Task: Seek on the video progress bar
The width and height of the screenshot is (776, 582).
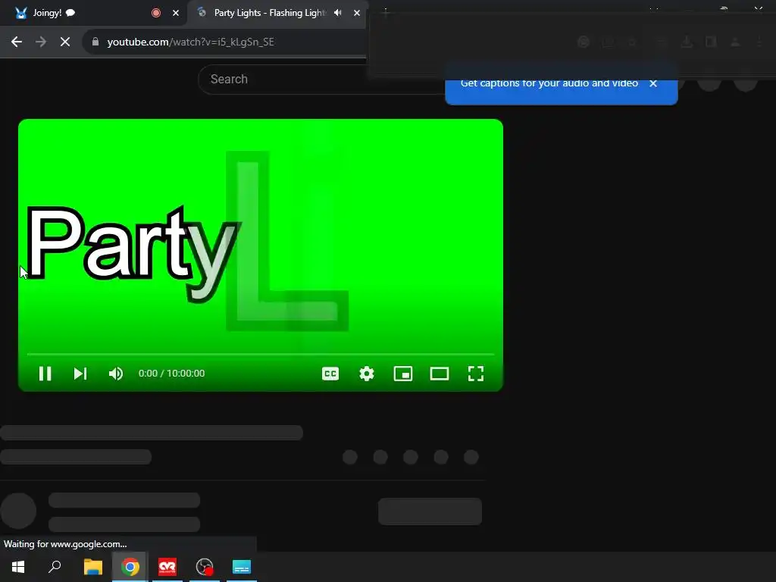Action: click(261, 355)
